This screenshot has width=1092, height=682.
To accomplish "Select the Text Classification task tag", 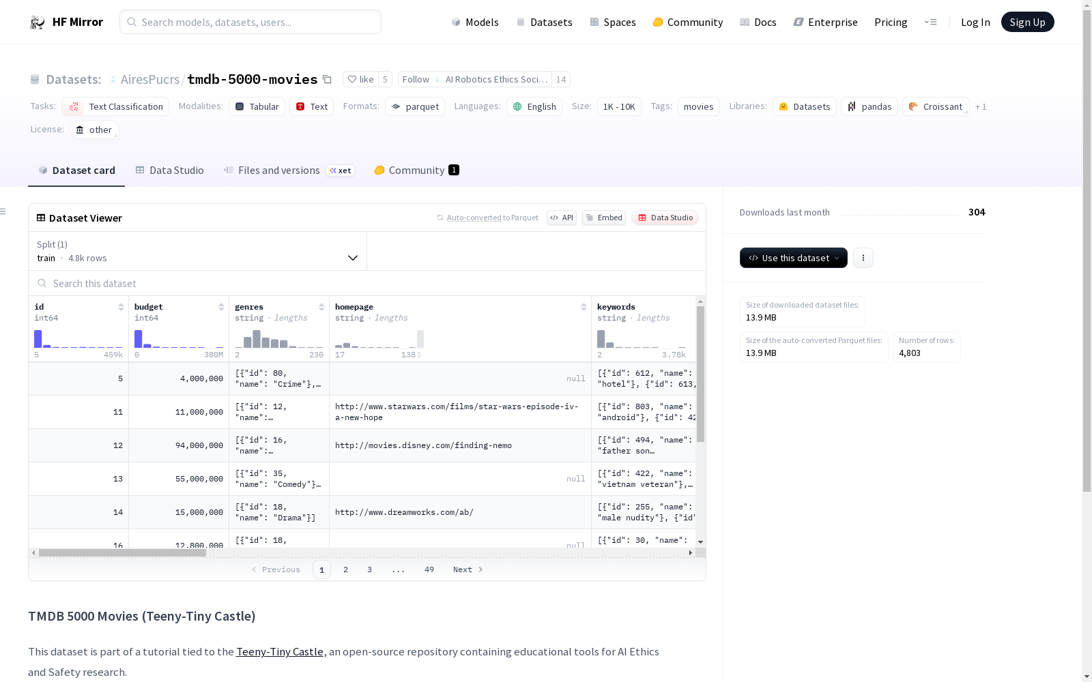I will click(x=115, y=106).
